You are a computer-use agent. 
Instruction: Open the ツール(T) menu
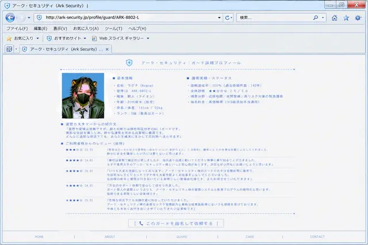pos(113,29)
